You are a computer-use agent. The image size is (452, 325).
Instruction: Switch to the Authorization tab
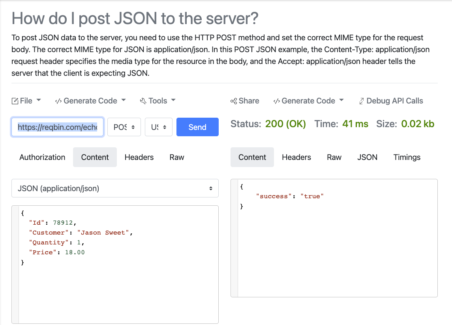click(x=42, y=157)
